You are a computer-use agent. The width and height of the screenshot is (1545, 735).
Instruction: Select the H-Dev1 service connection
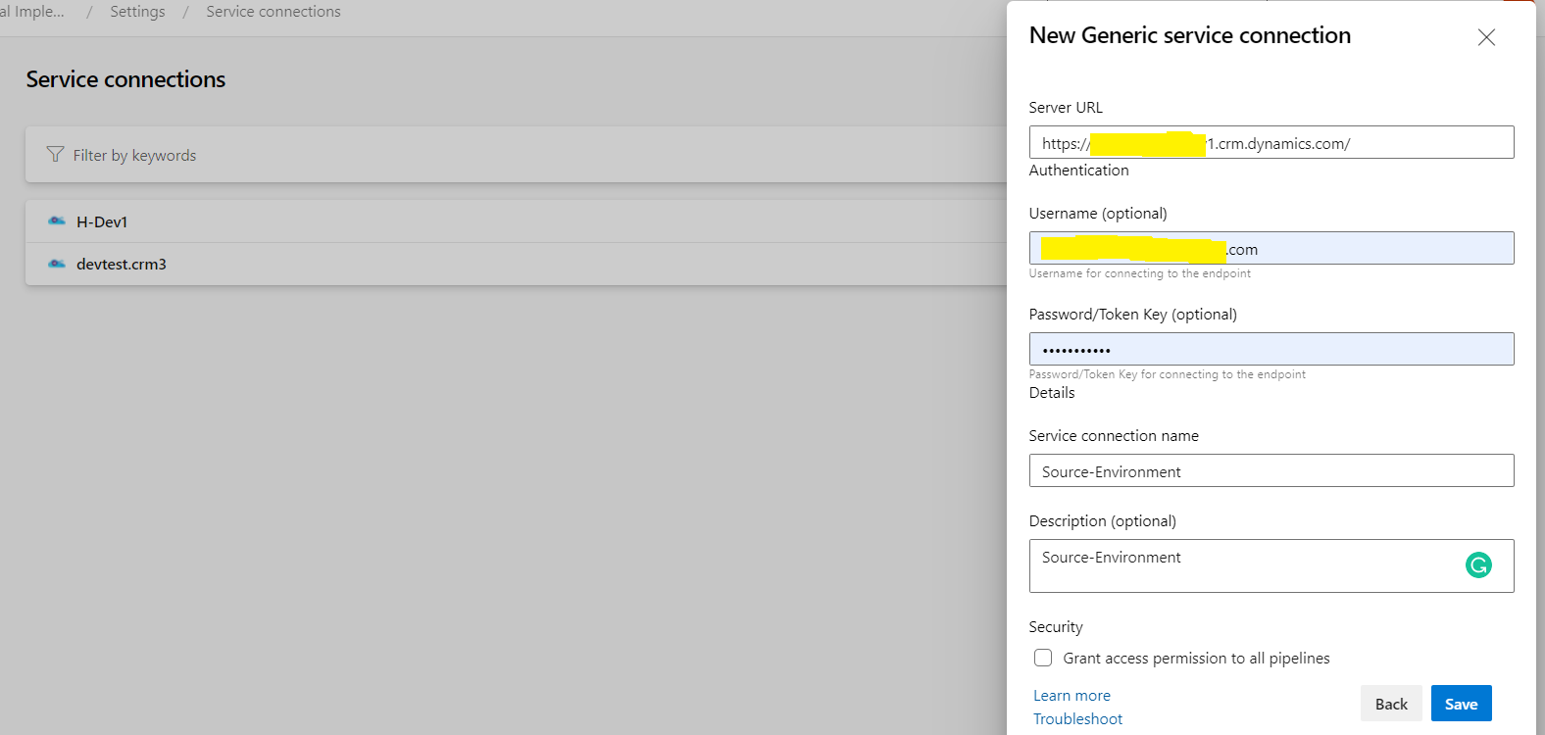pos(102,222)
